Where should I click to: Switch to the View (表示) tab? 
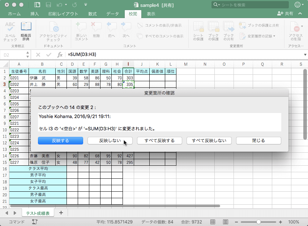click(151, 14)
